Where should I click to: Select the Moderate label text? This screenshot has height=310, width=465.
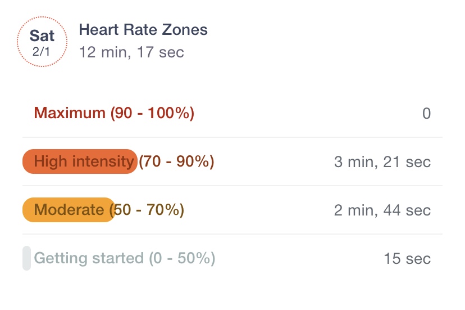pos(69,210)
